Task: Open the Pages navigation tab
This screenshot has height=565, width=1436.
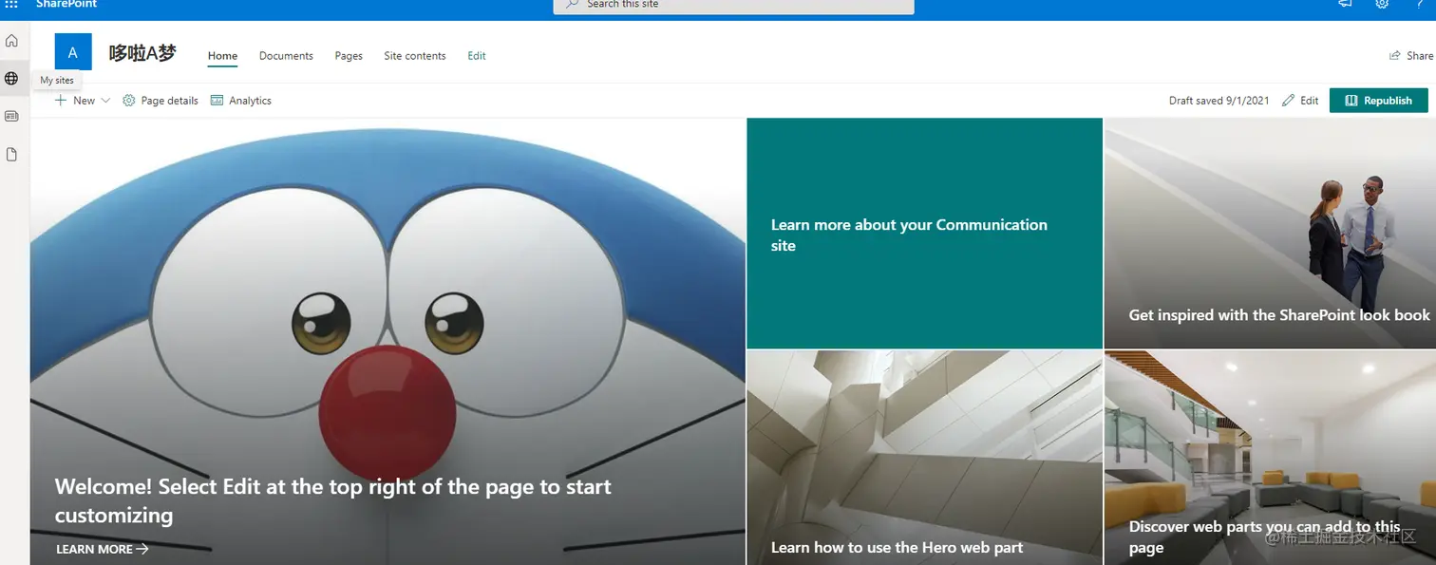Action: point(349,56)
